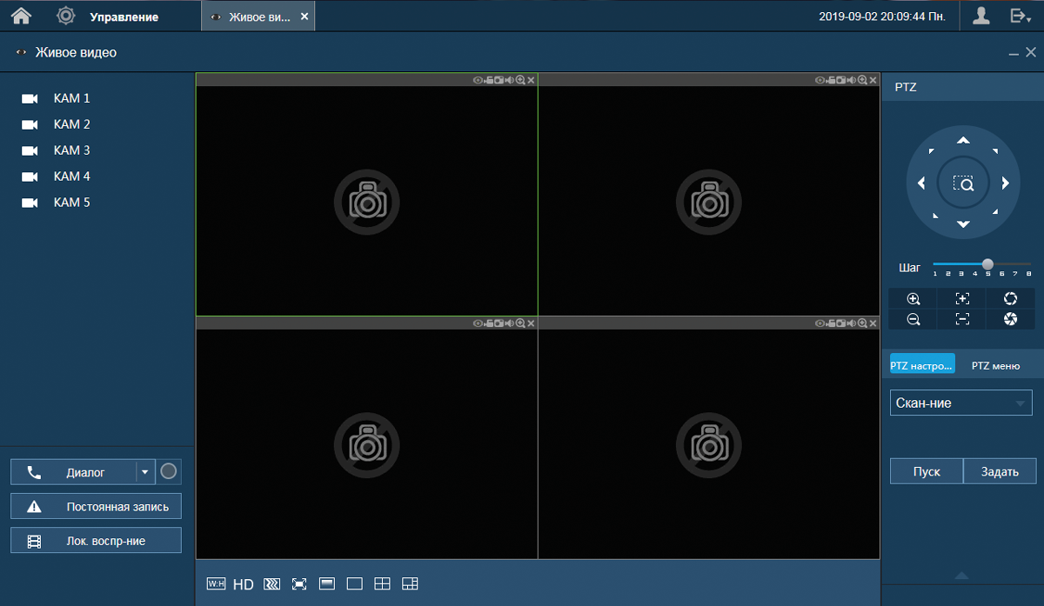Go to the home screen icon

pyautogui.click(x=21, y=16)
